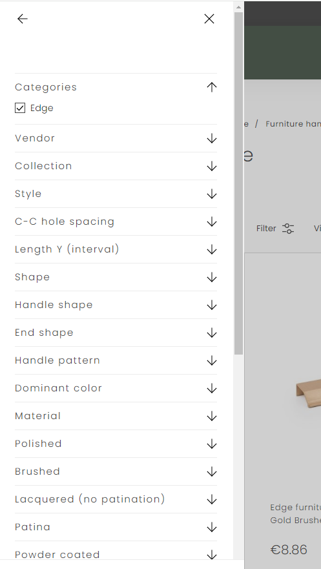
Task: Expand the C-C hole spacing filter
Action: [116, 222]
